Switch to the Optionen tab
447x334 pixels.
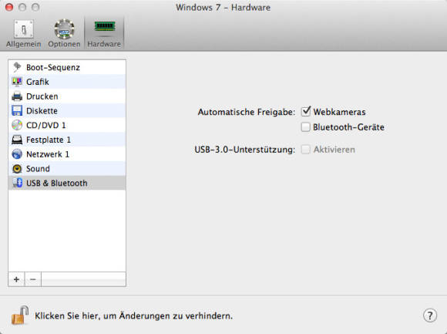click(x=64, y=34)
